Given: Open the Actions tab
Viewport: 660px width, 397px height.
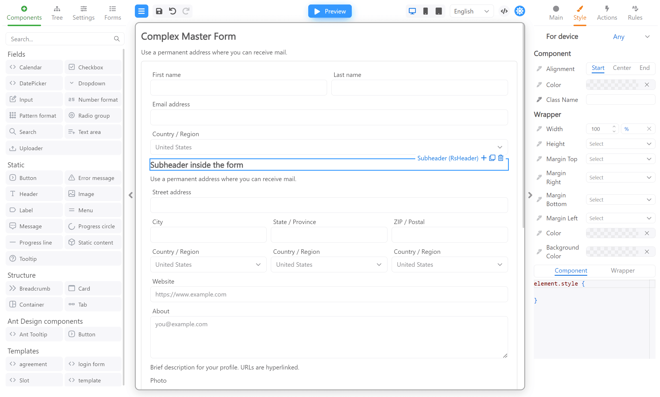Looking at the screenshot, I should (607, 13).
